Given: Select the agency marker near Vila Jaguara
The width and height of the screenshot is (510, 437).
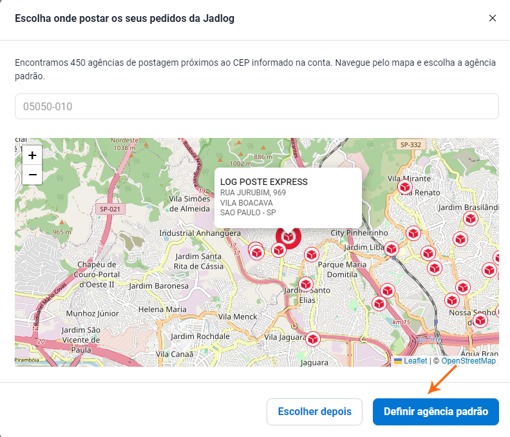Looking at the screenshot, I should (313, 339).
